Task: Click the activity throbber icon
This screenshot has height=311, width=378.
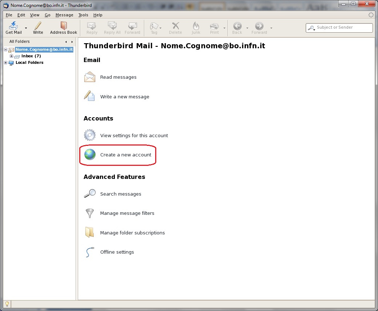Action: click(371, 15)
